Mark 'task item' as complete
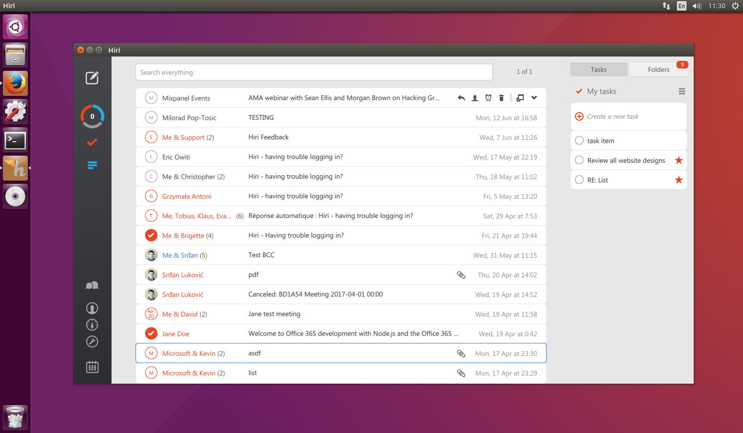The height and width of the screenshot is (433, 743). [579, 141]
